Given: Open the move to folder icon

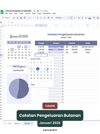Looking at the screenshot, I should click(38, 11).
